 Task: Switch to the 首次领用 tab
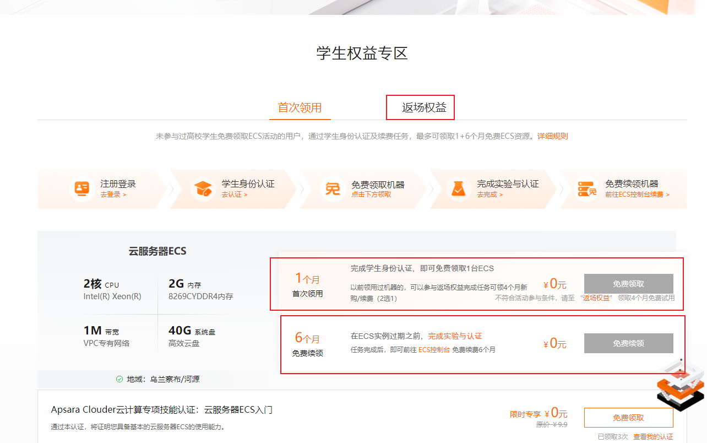[x=300, y=107]
